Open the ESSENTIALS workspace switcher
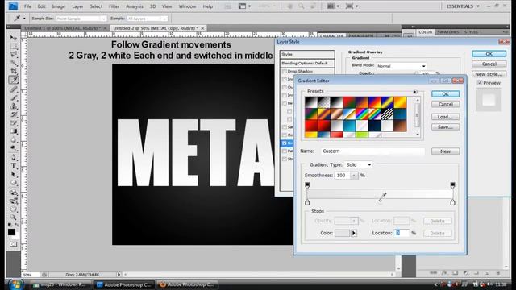The image size is (516, 290). 463,6
